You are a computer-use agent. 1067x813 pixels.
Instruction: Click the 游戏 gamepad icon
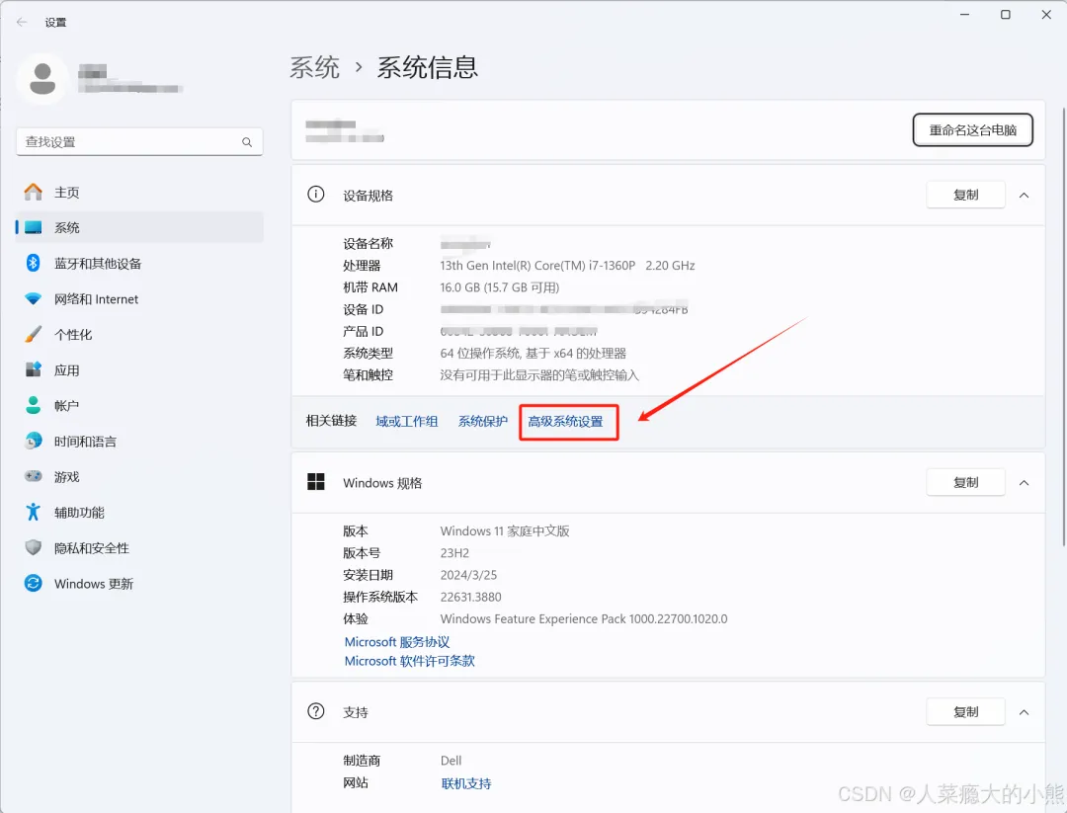click(33, 476)
